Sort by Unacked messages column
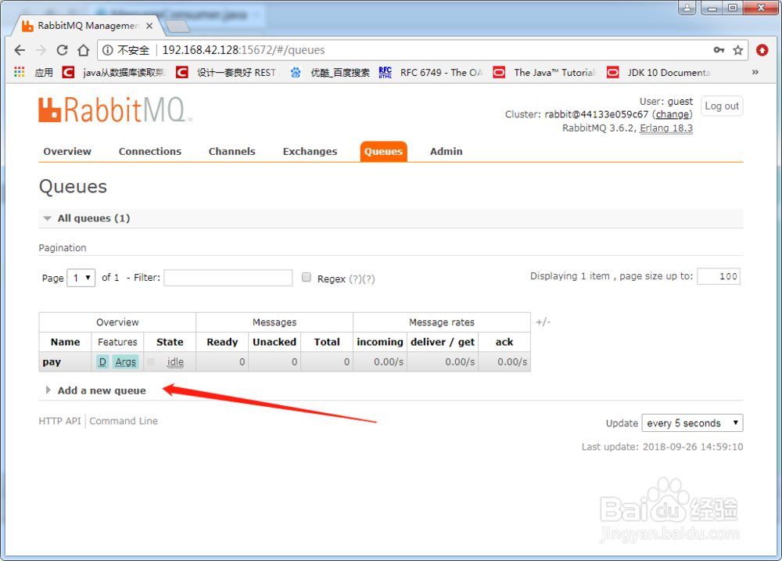 tap(274, 342)
